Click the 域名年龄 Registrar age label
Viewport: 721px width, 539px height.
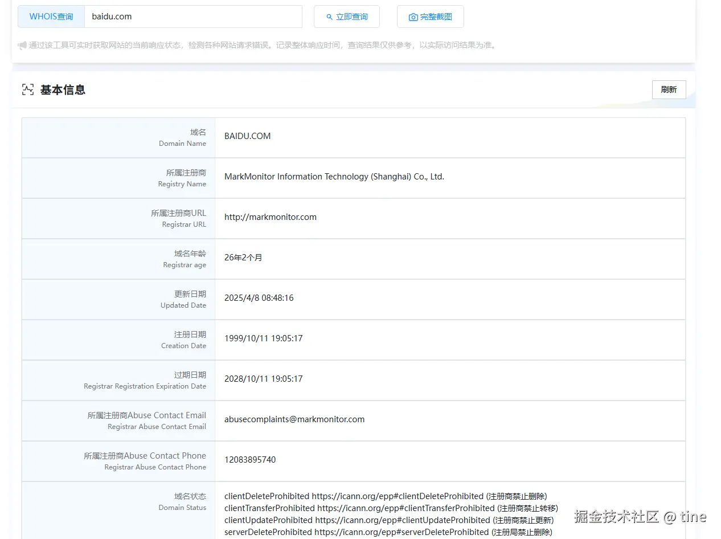click(185, 259)
